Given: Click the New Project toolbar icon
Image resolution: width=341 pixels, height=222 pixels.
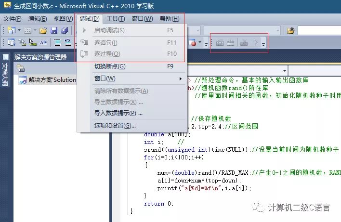Looking at the screenshot, I should 11,30.
